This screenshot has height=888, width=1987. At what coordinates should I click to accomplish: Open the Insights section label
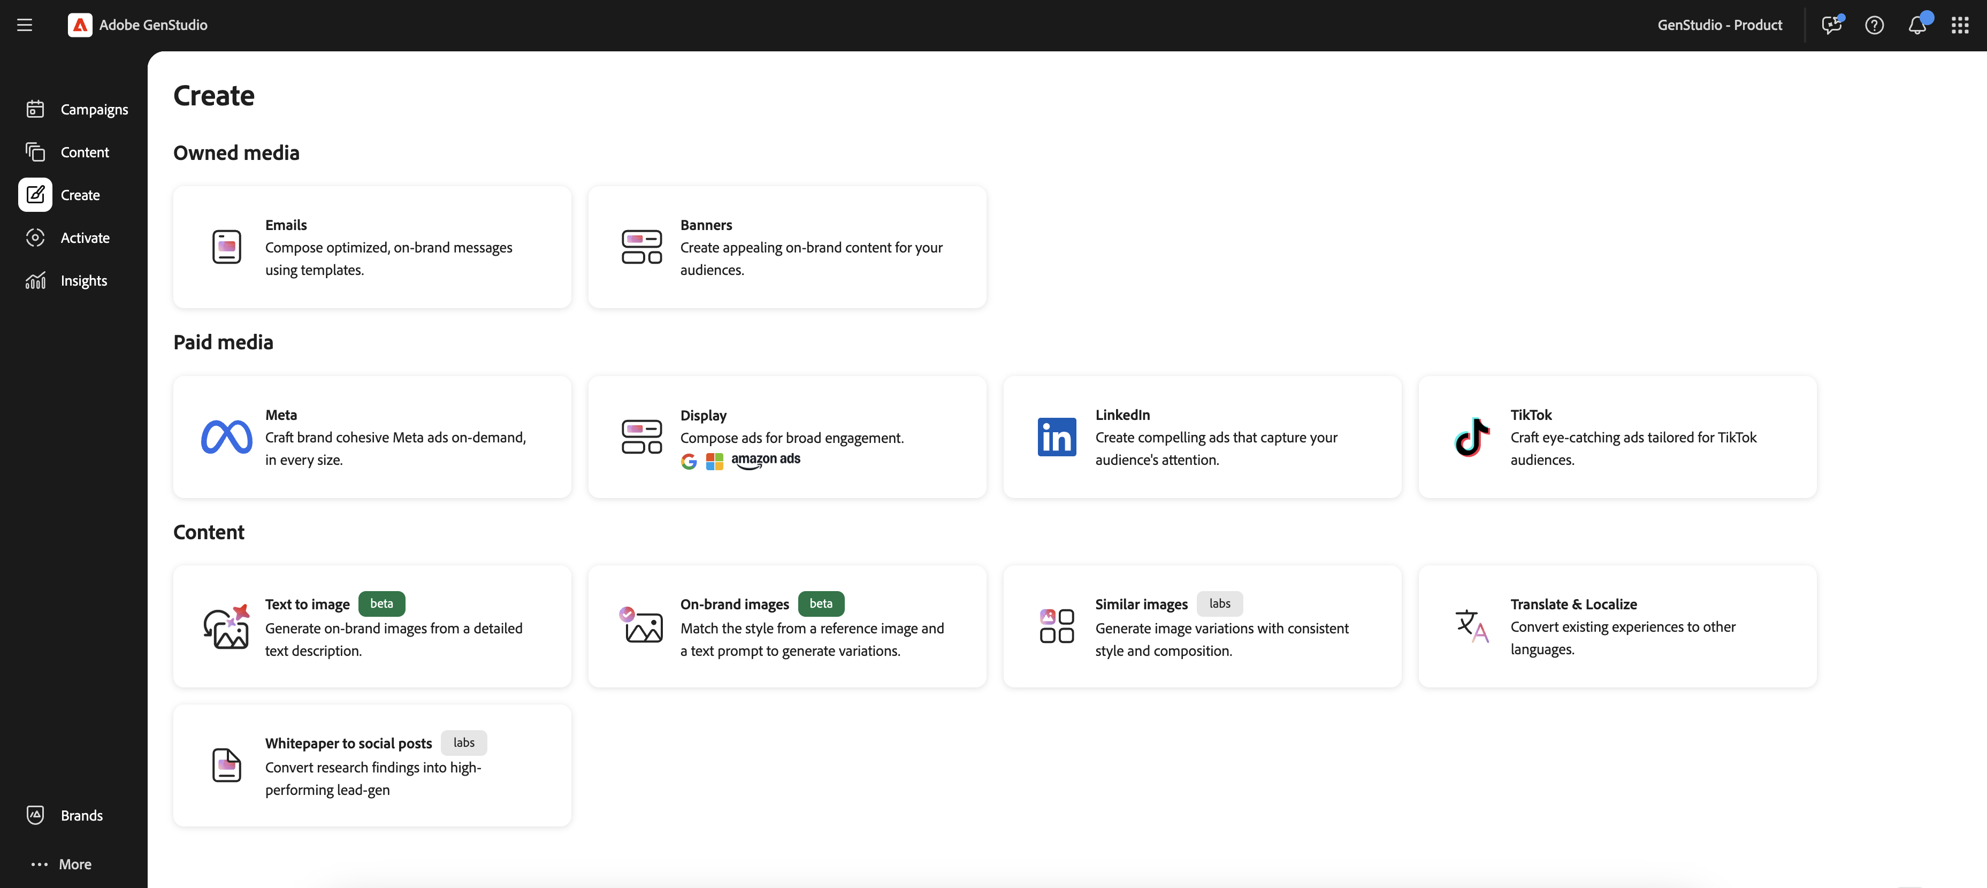(84, 281)
